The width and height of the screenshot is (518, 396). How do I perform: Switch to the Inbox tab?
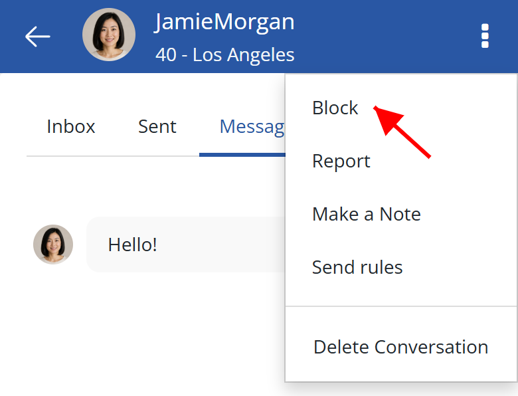click(70, 127)
